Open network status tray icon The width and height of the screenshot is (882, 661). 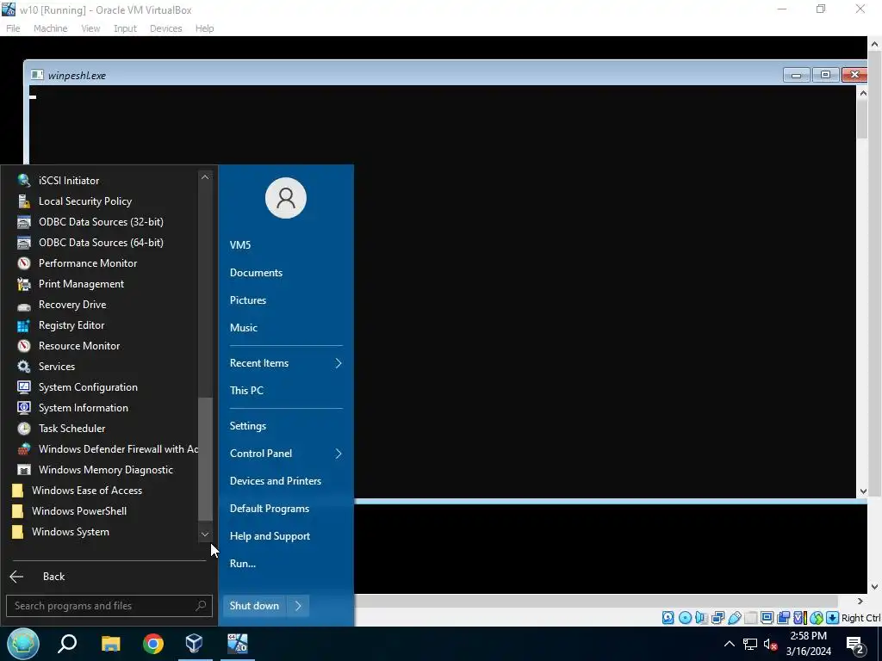750,644
